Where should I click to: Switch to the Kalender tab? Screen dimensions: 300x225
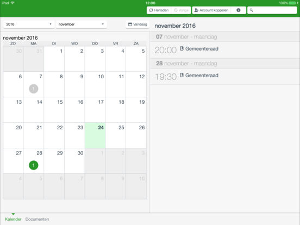[x=13, y=219]
